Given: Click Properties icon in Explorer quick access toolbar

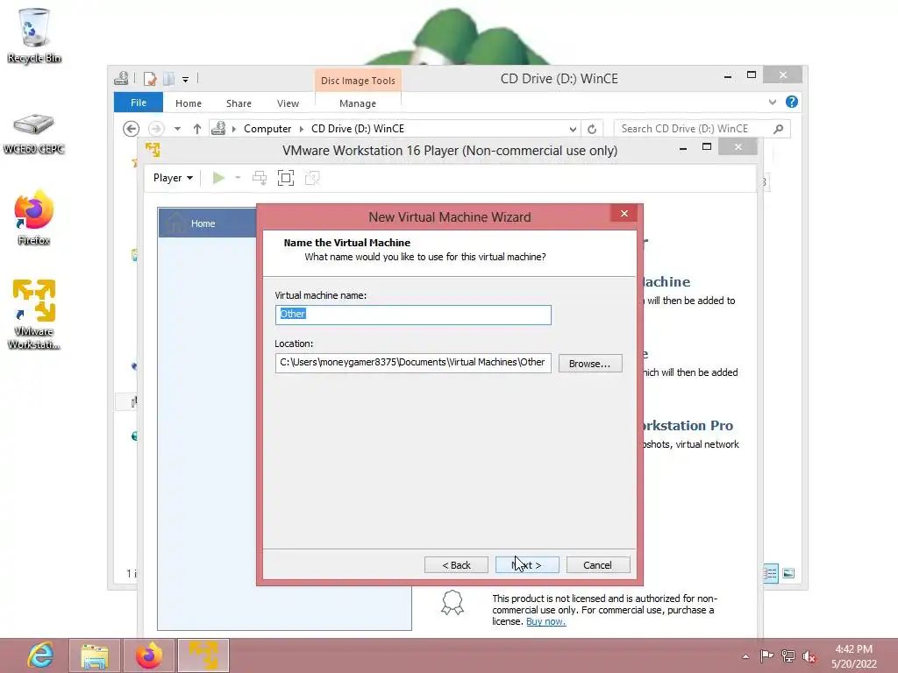Looking at the screenshot, I should click(150, 79).
